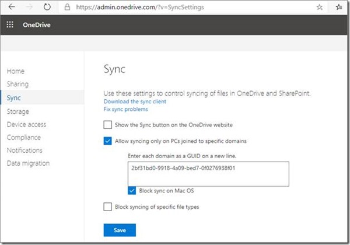Select the Sync section

click(43, 97)
